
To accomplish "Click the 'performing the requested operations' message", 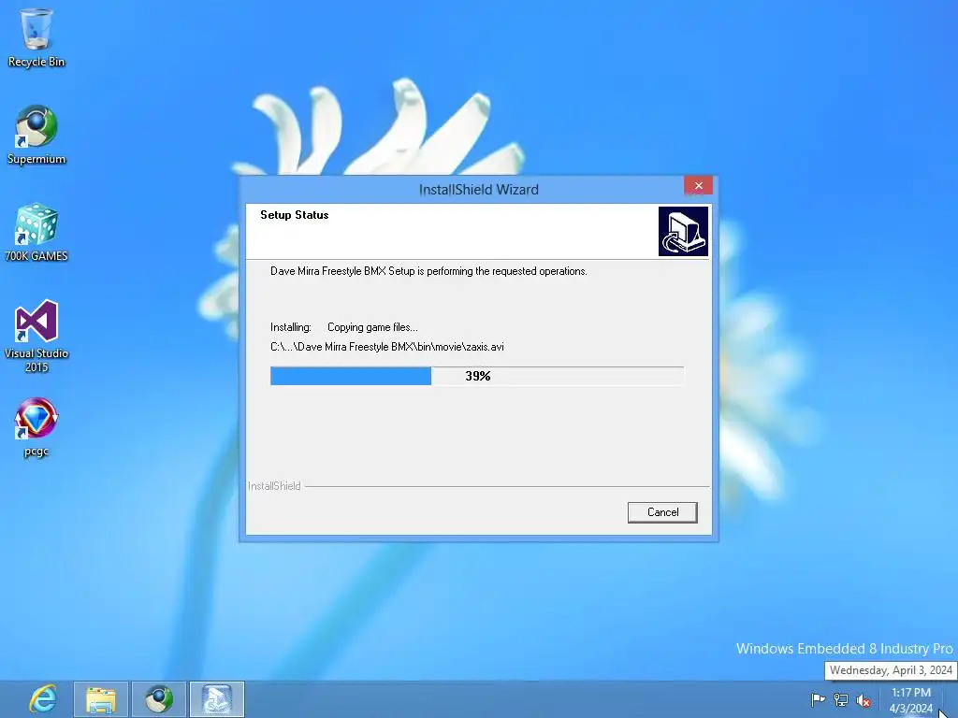I will [x=428, y=271].
